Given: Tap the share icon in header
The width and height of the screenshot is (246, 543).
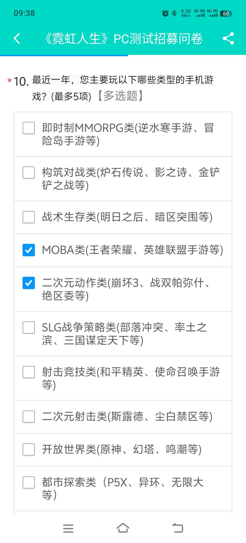Looking at the screenshot, I should coord(228,38).
